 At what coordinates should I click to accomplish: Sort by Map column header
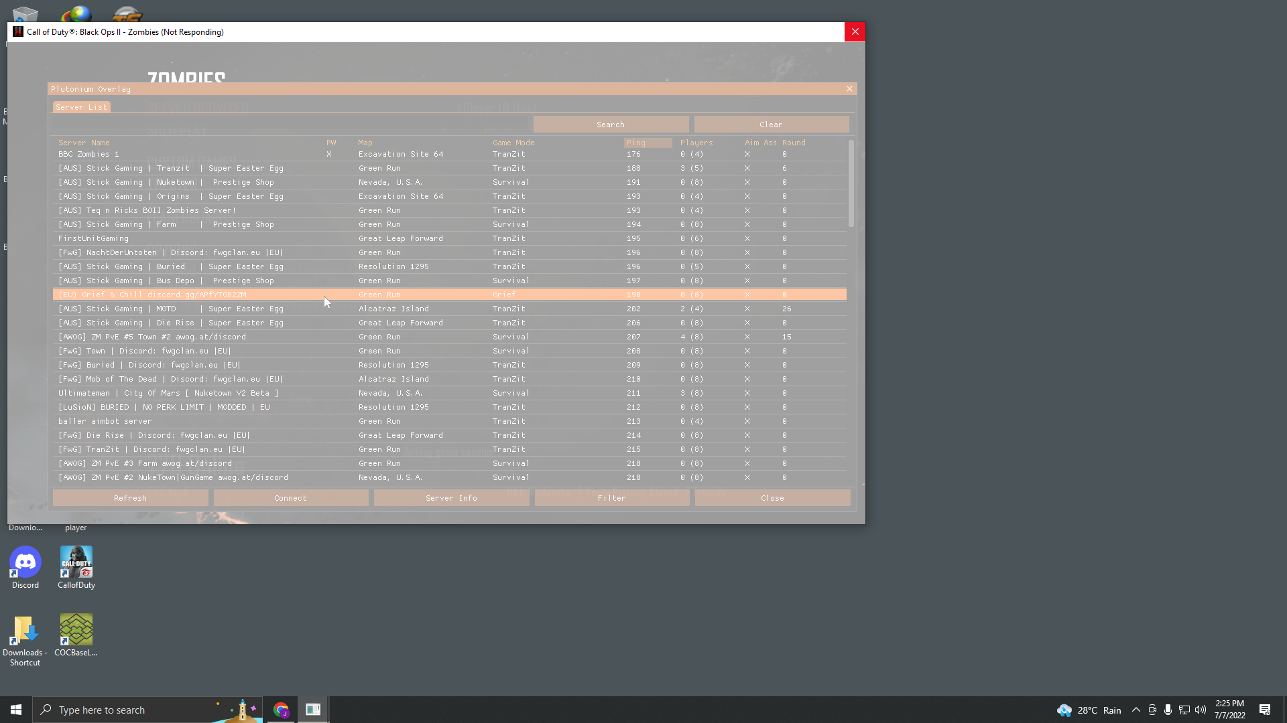[365, 143]
